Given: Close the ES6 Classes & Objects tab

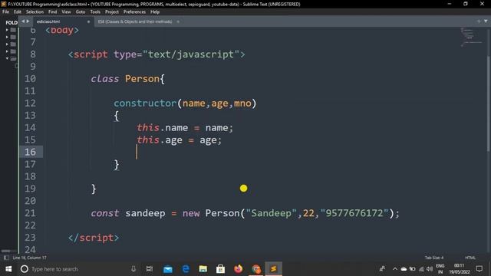Looking at the screenshot, I should click(x=178, y=21).
